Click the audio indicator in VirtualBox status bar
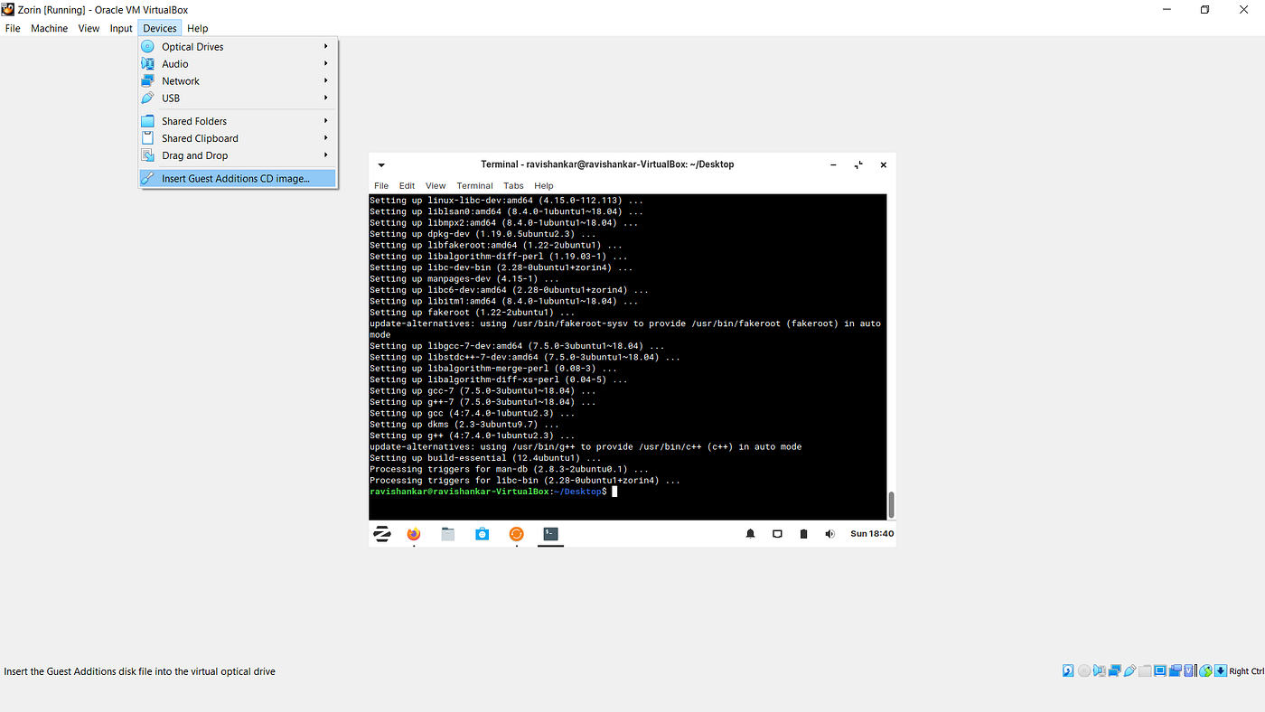Screen dimensions: 1265x712 (1100, 670)
